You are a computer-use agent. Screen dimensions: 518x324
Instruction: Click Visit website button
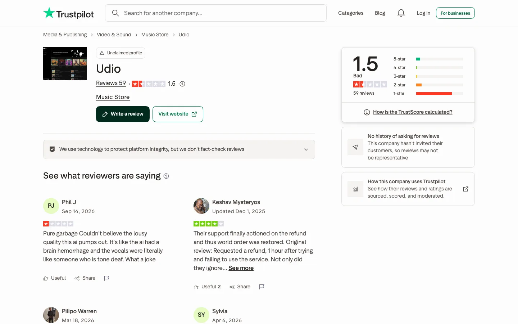(x=178, y=114)
